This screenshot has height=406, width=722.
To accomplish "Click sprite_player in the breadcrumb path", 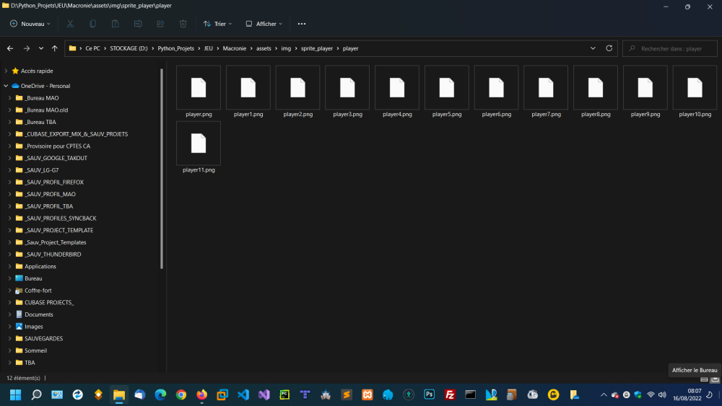I will 316,48.
